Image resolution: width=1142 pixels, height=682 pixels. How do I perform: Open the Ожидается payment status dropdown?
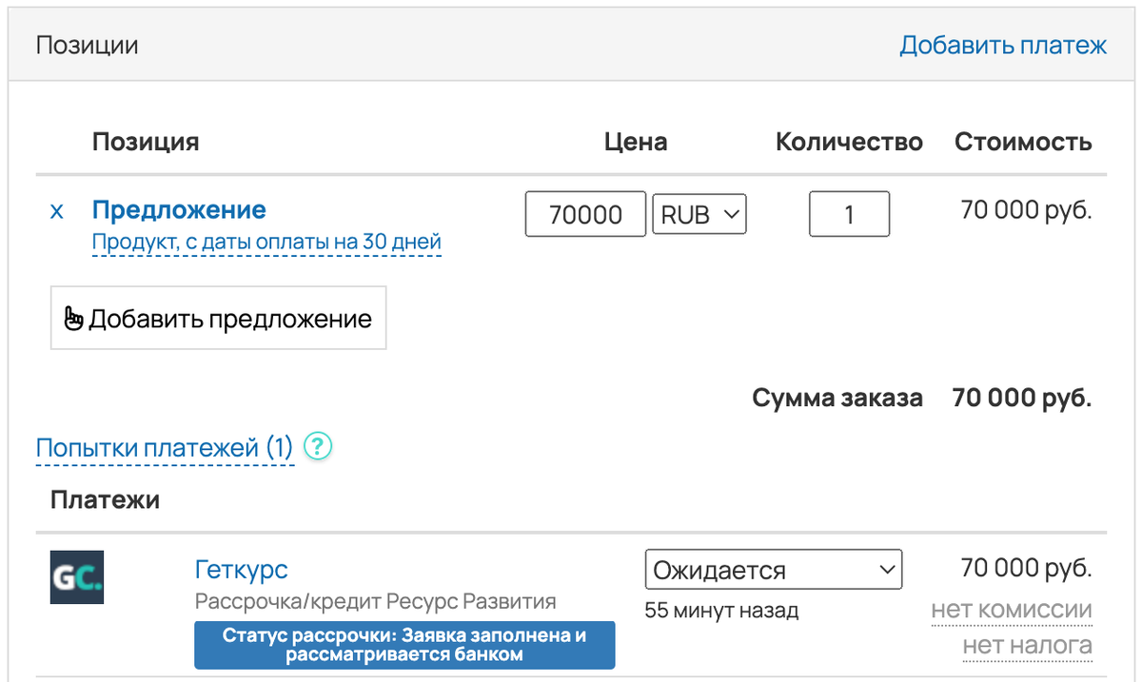[774, 570]
